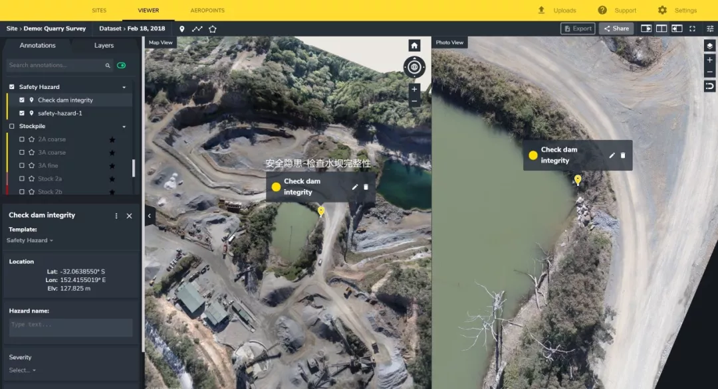Screen dimensions: 718x389
Task: Select the polygon area tool
Action: click(x=213, y=29)
